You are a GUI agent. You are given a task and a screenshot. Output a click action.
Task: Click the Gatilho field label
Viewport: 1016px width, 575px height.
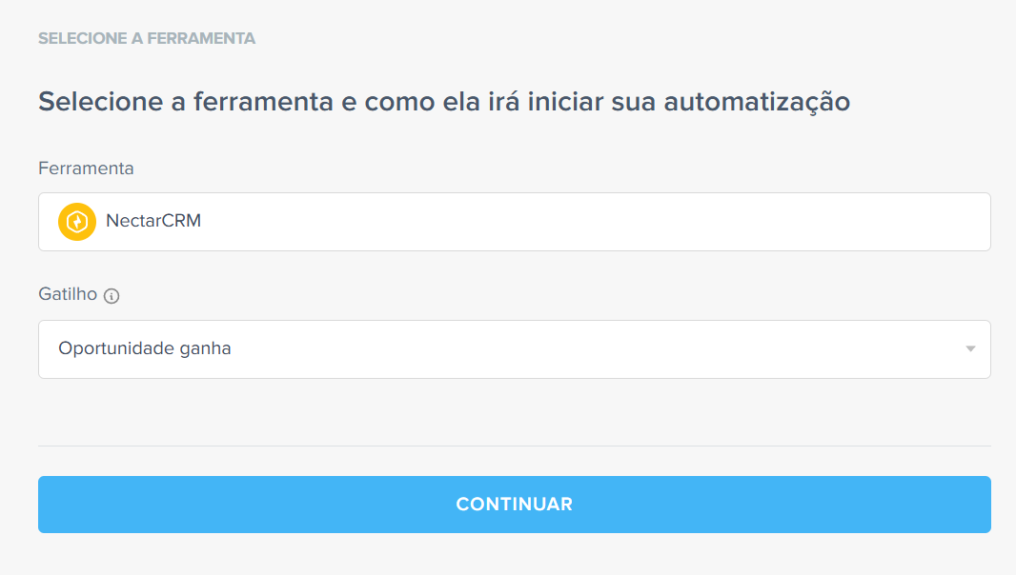coord(68,294)
